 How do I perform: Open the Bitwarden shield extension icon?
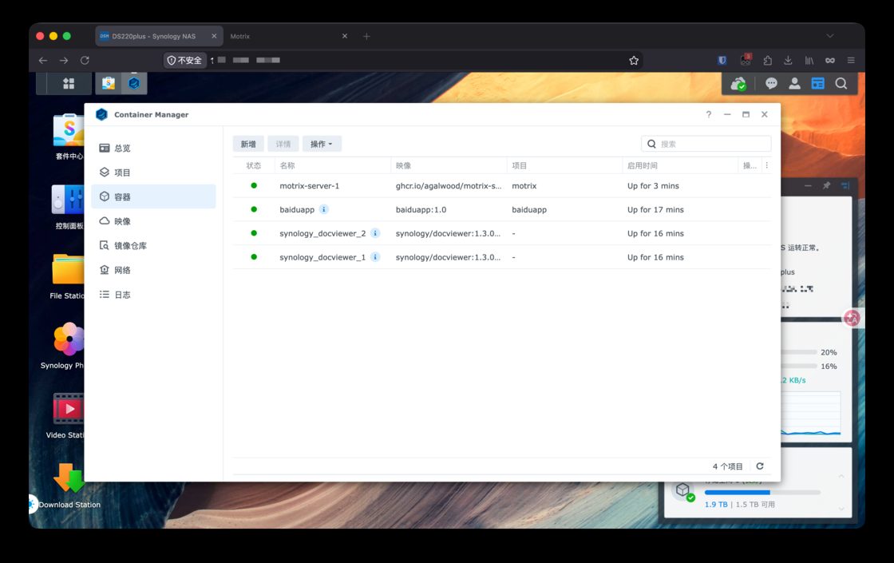722,60
